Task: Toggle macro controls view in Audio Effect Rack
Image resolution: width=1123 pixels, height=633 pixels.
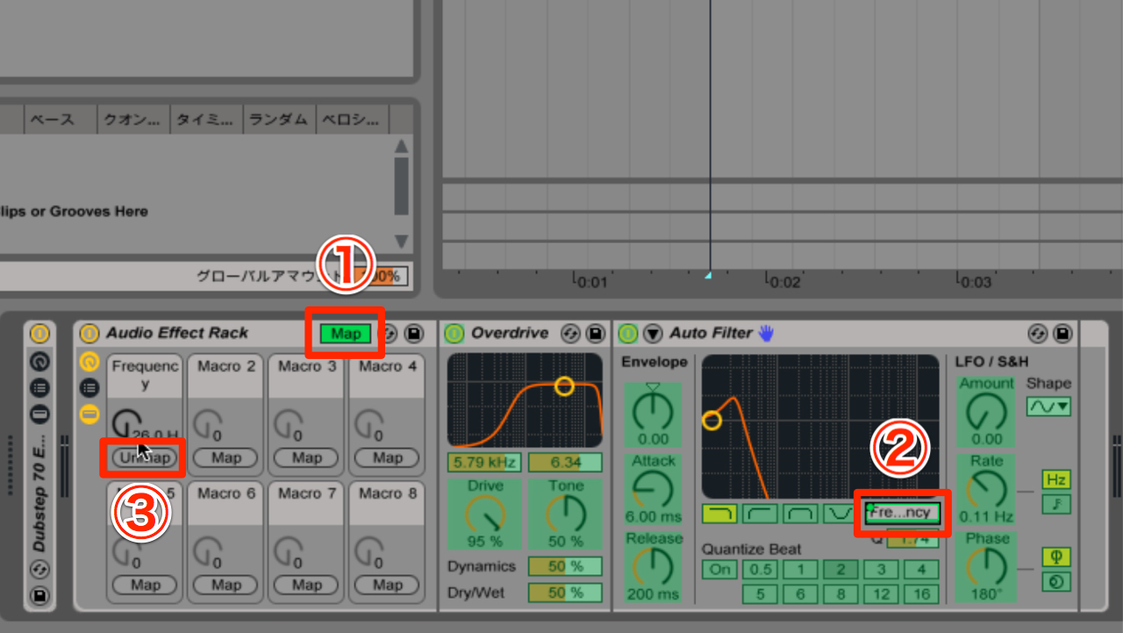Action: [x=89, y=362]
